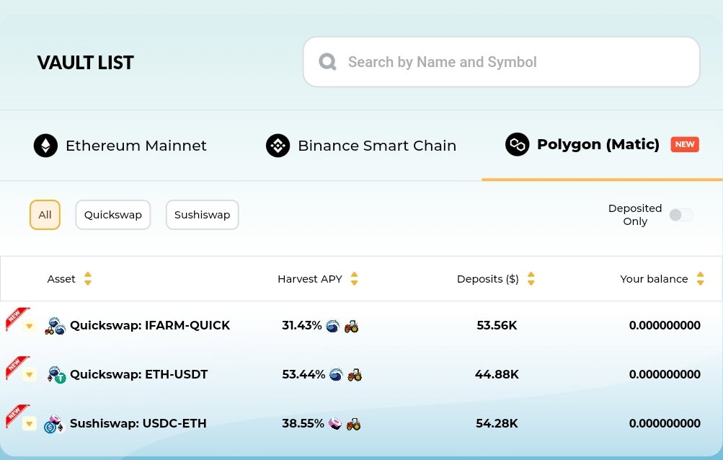Click the Binance Smart Chain logo icon

pyautogui.click(x=278, y=146)
